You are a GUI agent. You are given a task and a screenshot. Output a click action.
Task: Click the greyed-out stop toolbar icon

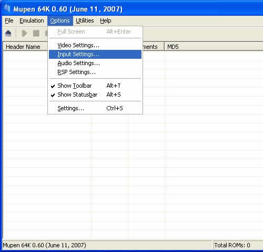coord(36,33)
